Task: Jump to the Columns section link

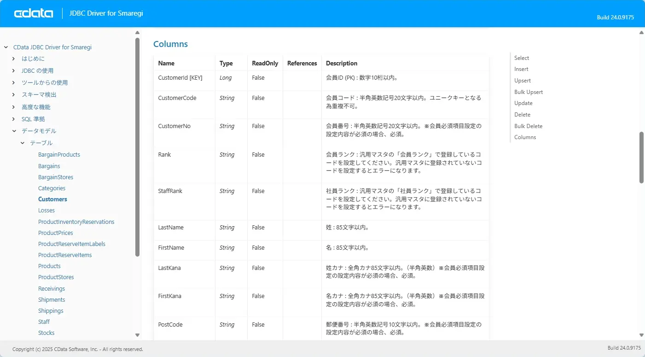Action: pos(525,137)
